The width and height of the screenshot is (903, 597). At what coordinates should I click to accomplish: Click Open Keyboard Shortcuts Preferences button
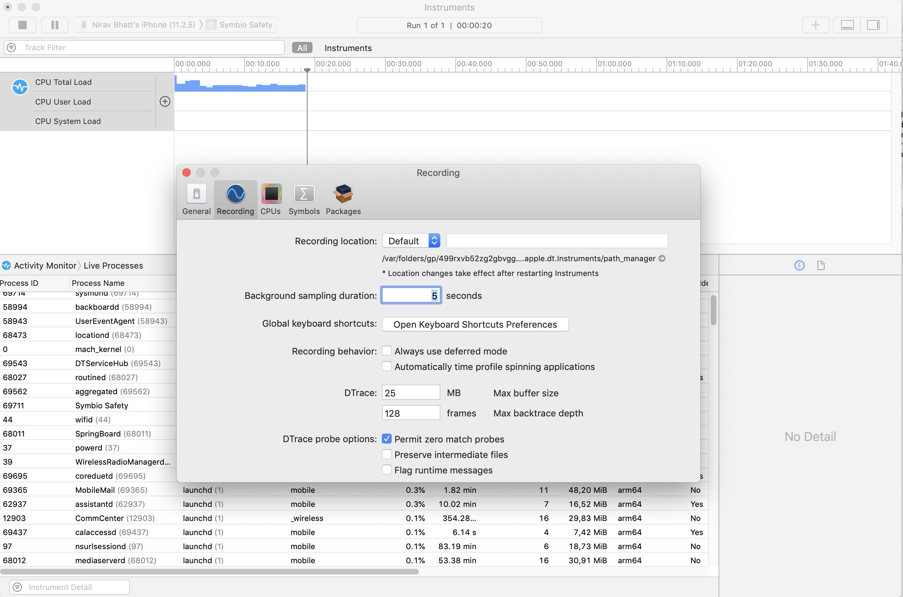coord(475,325)
